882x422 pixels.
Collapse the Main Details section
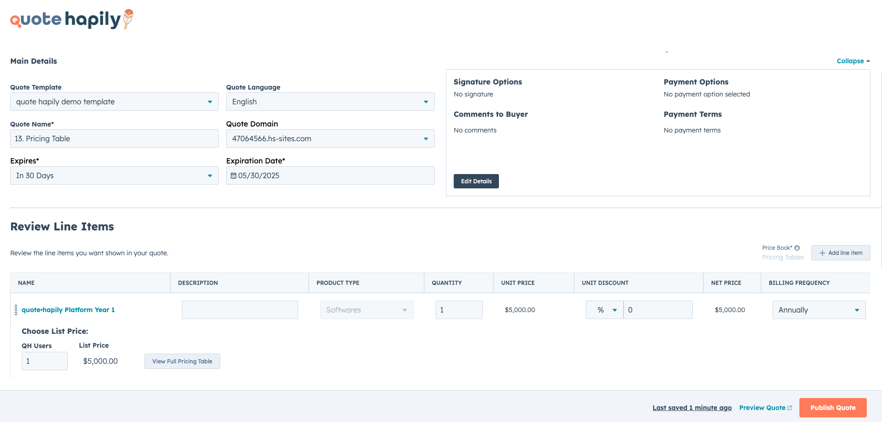(853, 61)
